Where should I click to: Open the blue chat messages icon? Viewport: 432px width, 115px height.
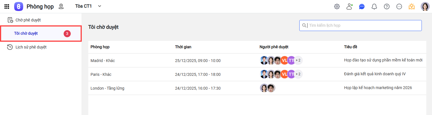(362, 6)
